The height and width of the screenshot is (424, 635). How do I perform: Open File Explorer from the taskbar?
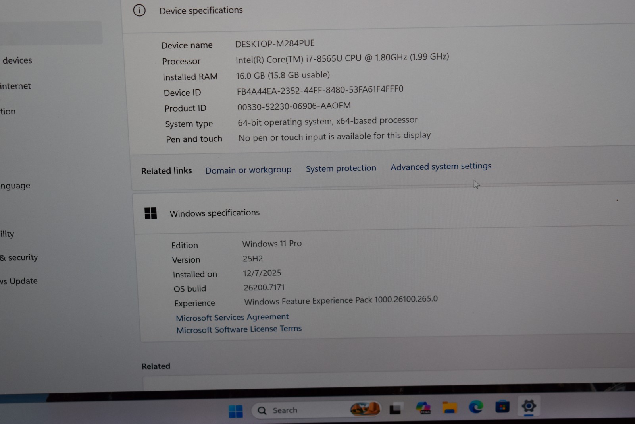pos(450,407)
